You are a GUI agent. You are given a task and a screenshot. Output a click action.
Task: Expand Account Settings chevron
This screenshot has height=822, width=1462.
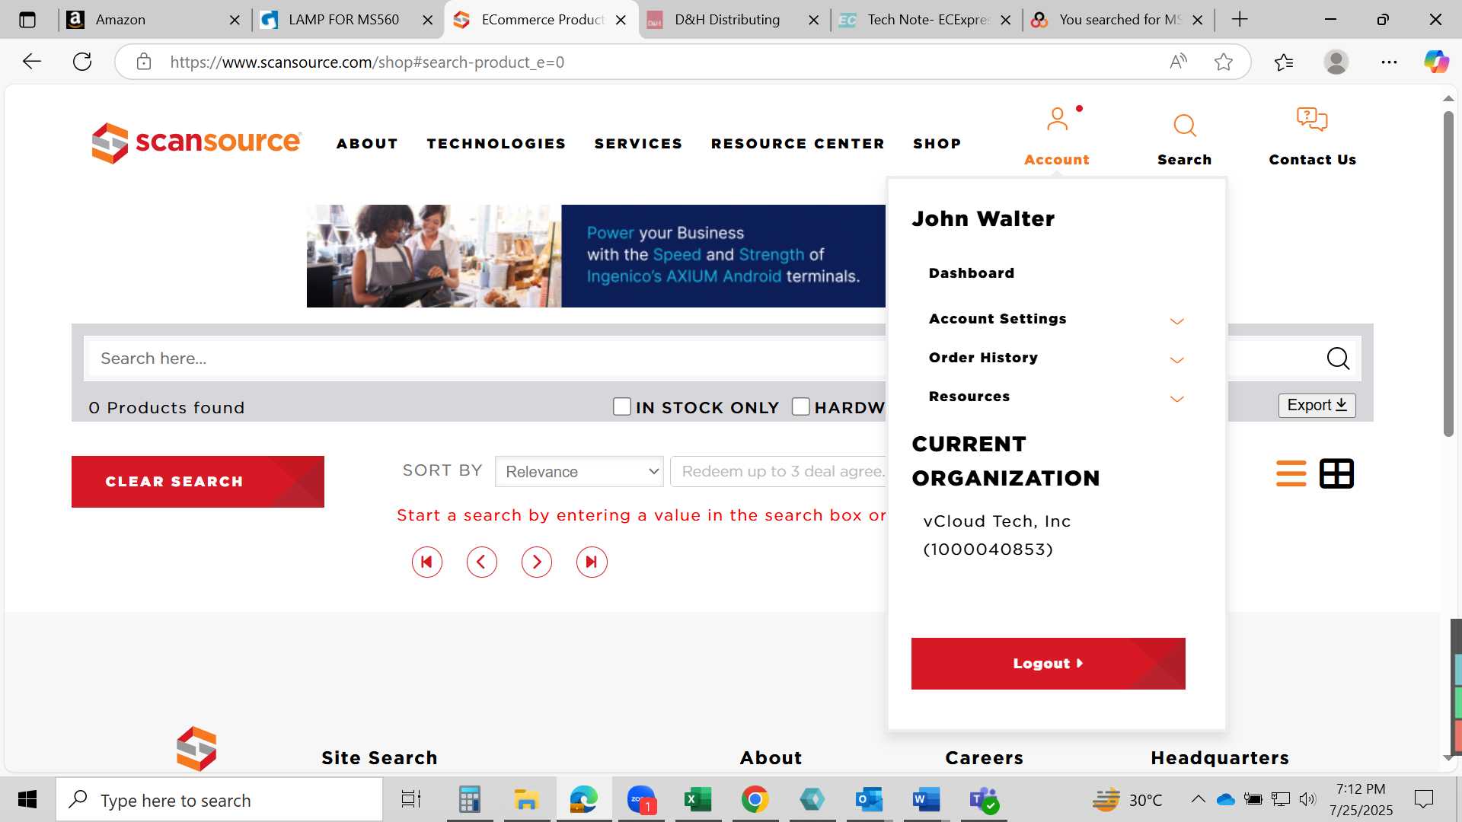coord(1176,321)
